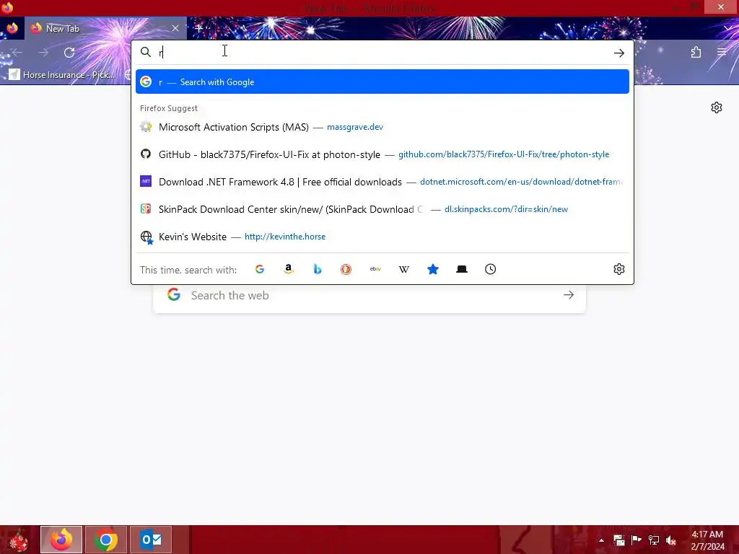Click the go arrow in the address bar
739x554 pixels.
coord(618,53)
